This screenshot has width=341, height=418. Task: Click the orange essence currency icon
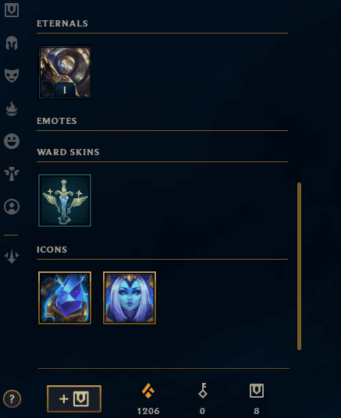coord(148,391)
